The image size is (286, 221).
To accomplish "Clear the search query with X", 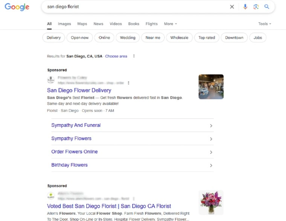I will (232, 7).
